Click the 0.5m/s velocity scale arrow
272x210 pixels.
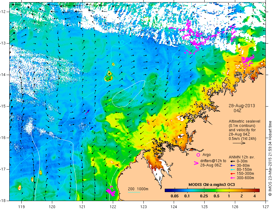tap(239, 143)
